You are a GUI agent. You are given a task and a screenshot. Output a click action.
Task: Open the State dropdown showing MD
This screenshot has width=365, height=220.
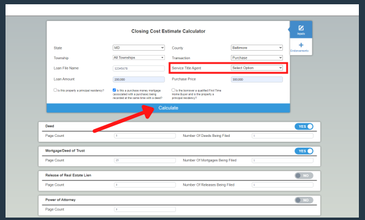139,48
